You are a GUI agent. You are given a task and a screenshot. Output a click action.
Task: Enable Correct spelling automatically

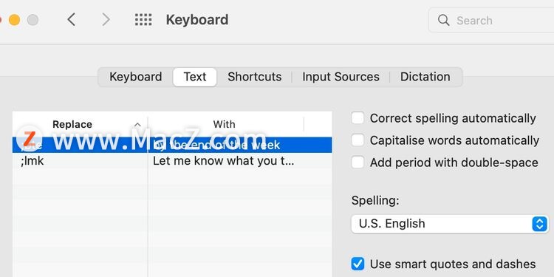pyautogui.click(x=358, y=118)
